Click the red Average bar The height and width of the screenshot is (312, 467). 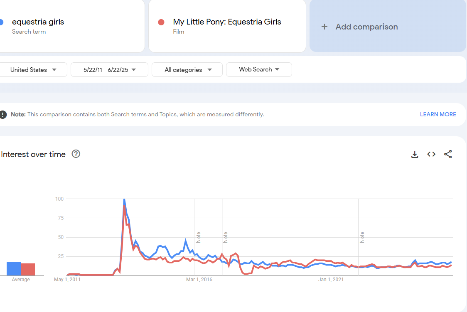click(28, 270)
